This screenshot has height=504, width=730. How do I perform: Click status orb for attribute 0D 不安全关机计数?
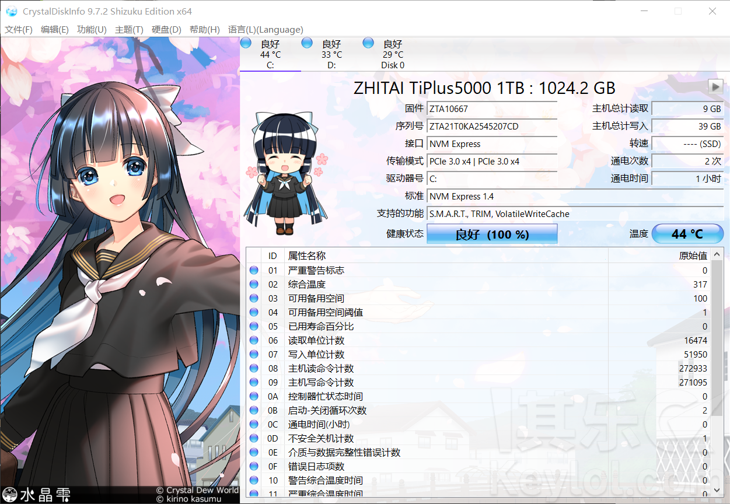(x=254, y=438)
